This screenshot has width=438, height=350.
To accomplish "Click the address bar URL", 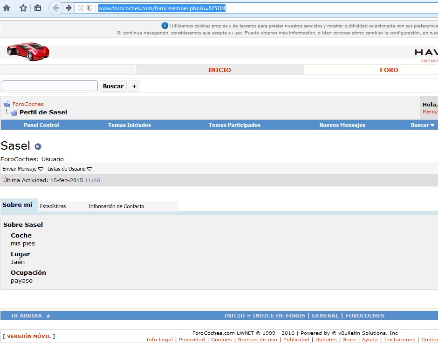I will pyautogui.click(x=162, y=8).
